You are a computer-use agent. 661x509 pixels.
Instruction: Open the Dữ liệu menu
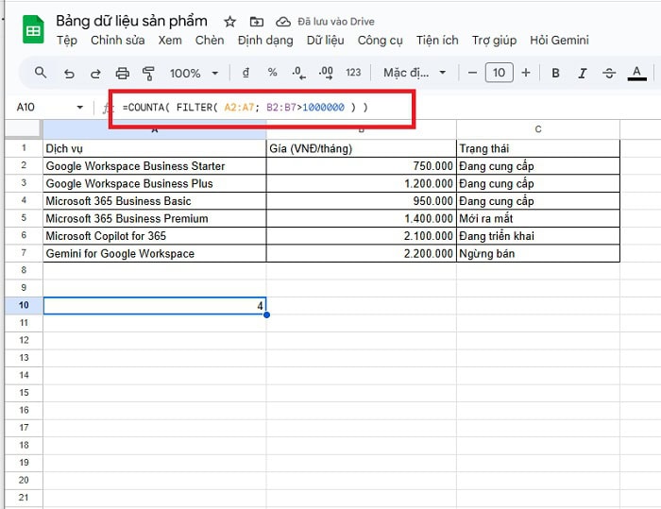pos(325,40)
